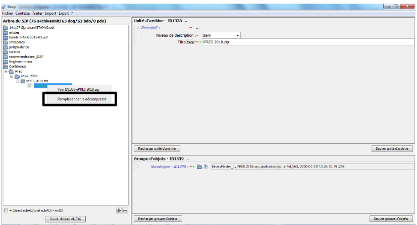Click the expand-all plus icon under the tree
This screenshot has height=225, width=417.
tap(119, 210)
